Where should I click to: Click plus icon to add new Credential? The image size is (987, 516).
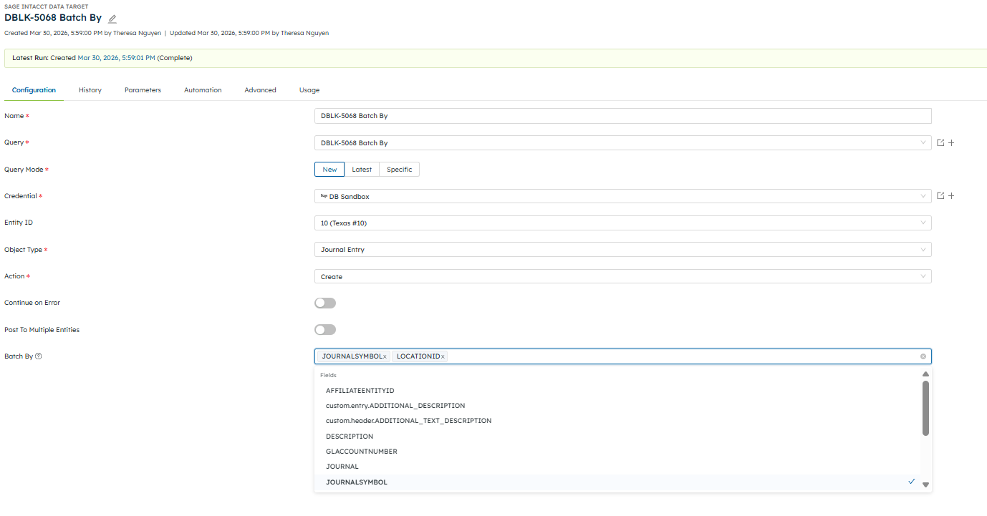click(951, 195)
